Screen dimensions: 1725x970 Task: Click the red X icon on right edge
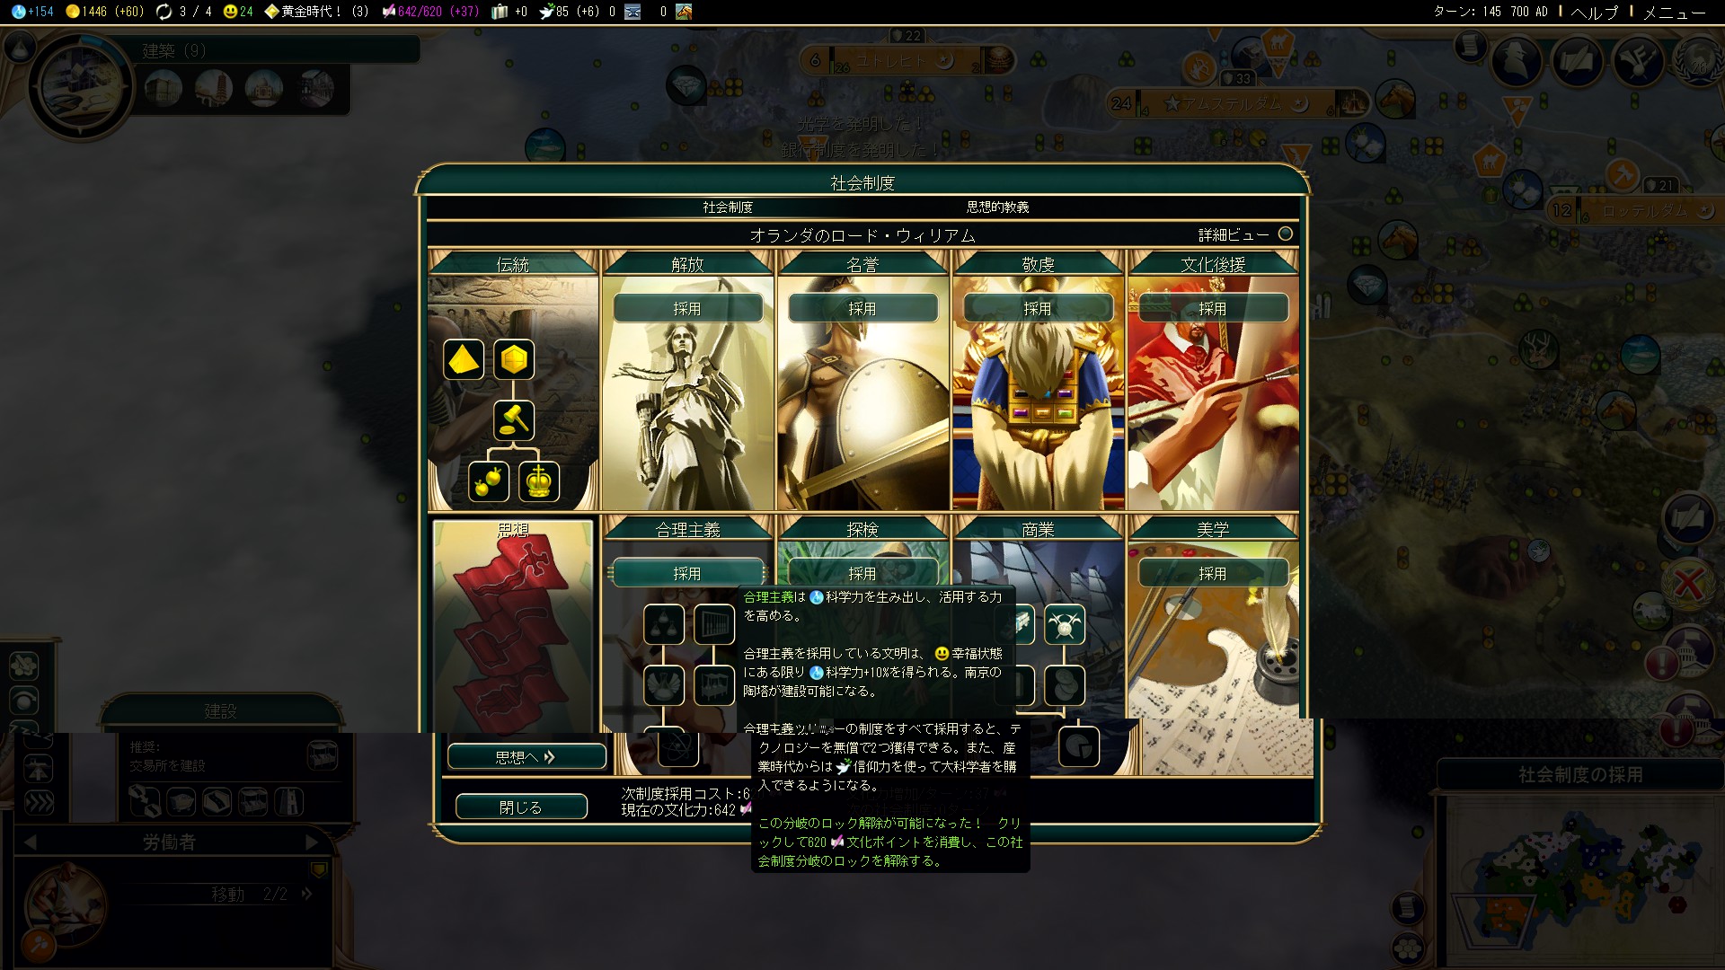point(1688,585)
